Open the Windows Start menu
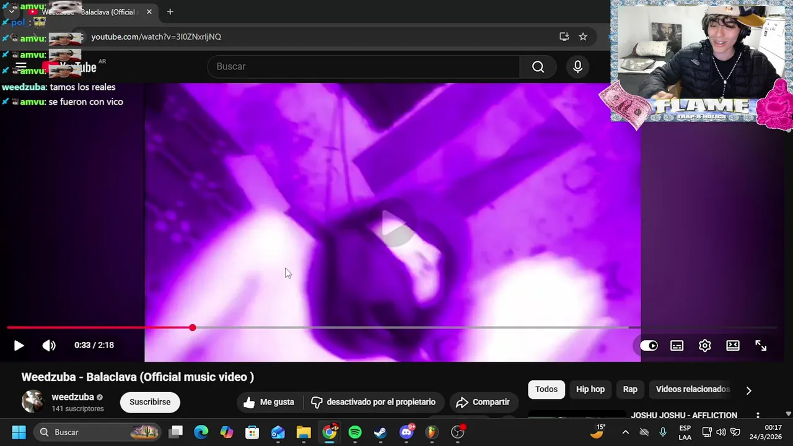 (x=19, y=432)
